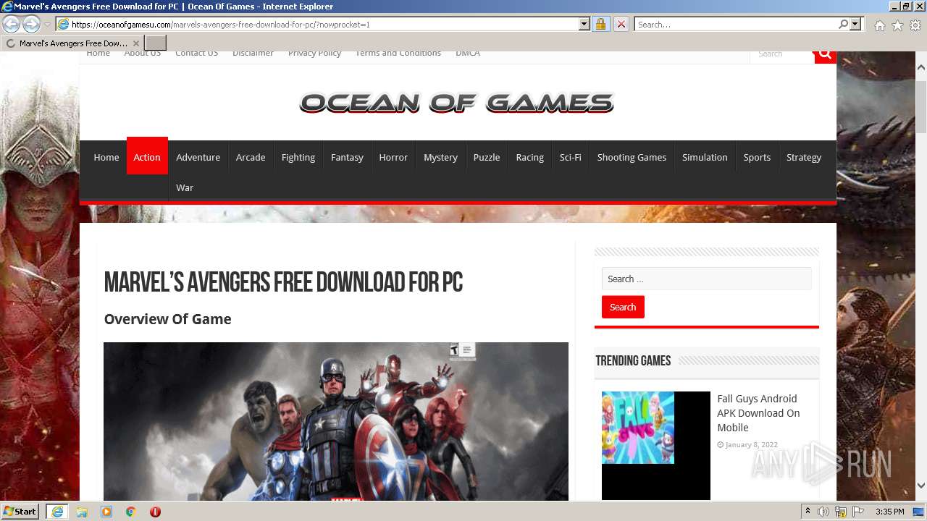
Task: Click the sidebar Search ... text field
Action: pyautogui.click(x=706, y=279)
